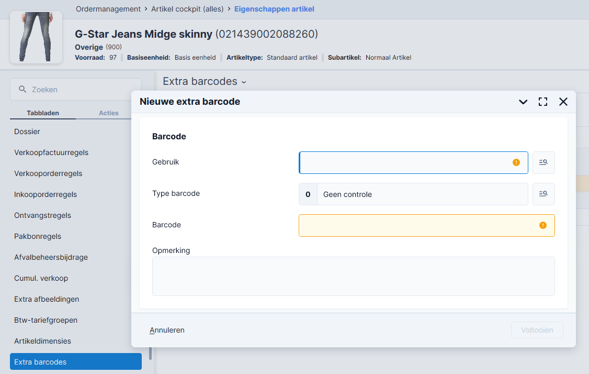
Task: Open the Dossier sidebar item
Action: (x=27, y=131)
